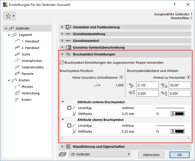Viewport: 195px width, 161px height.
Task: Click the Geometrie und Positionierung panel icon
Action: pyautogui.click(x=68, y=27)
